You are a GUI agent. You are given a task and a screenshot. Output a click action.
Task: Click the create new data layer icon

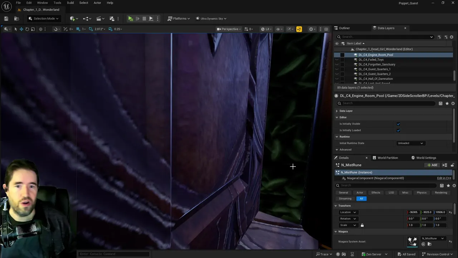point(440,37)
